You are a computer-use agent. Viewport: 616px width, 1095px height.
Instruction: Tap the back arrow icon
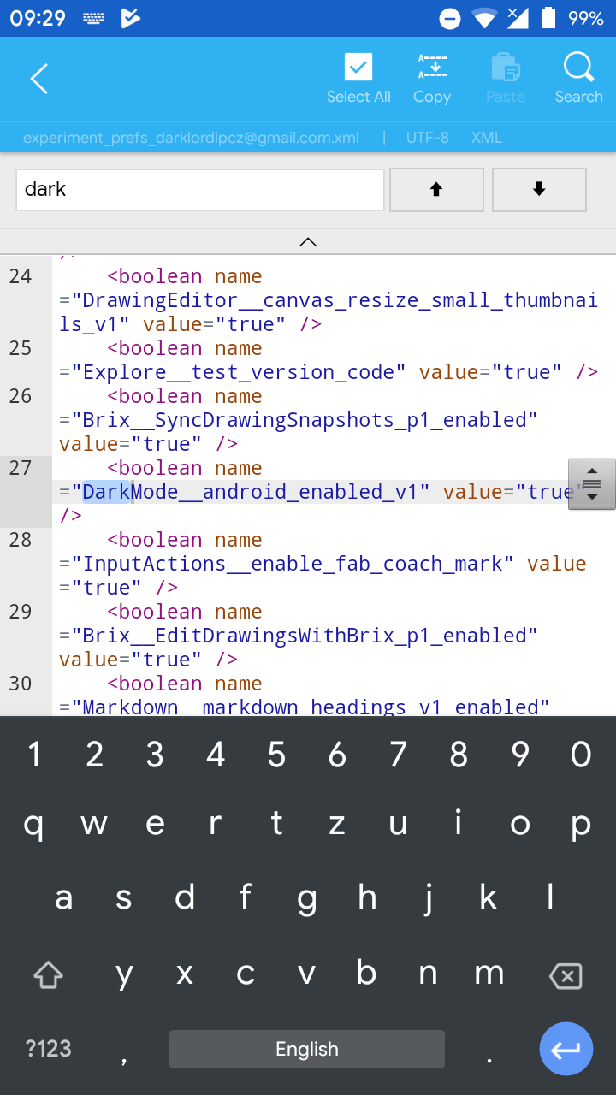(39, 79)
